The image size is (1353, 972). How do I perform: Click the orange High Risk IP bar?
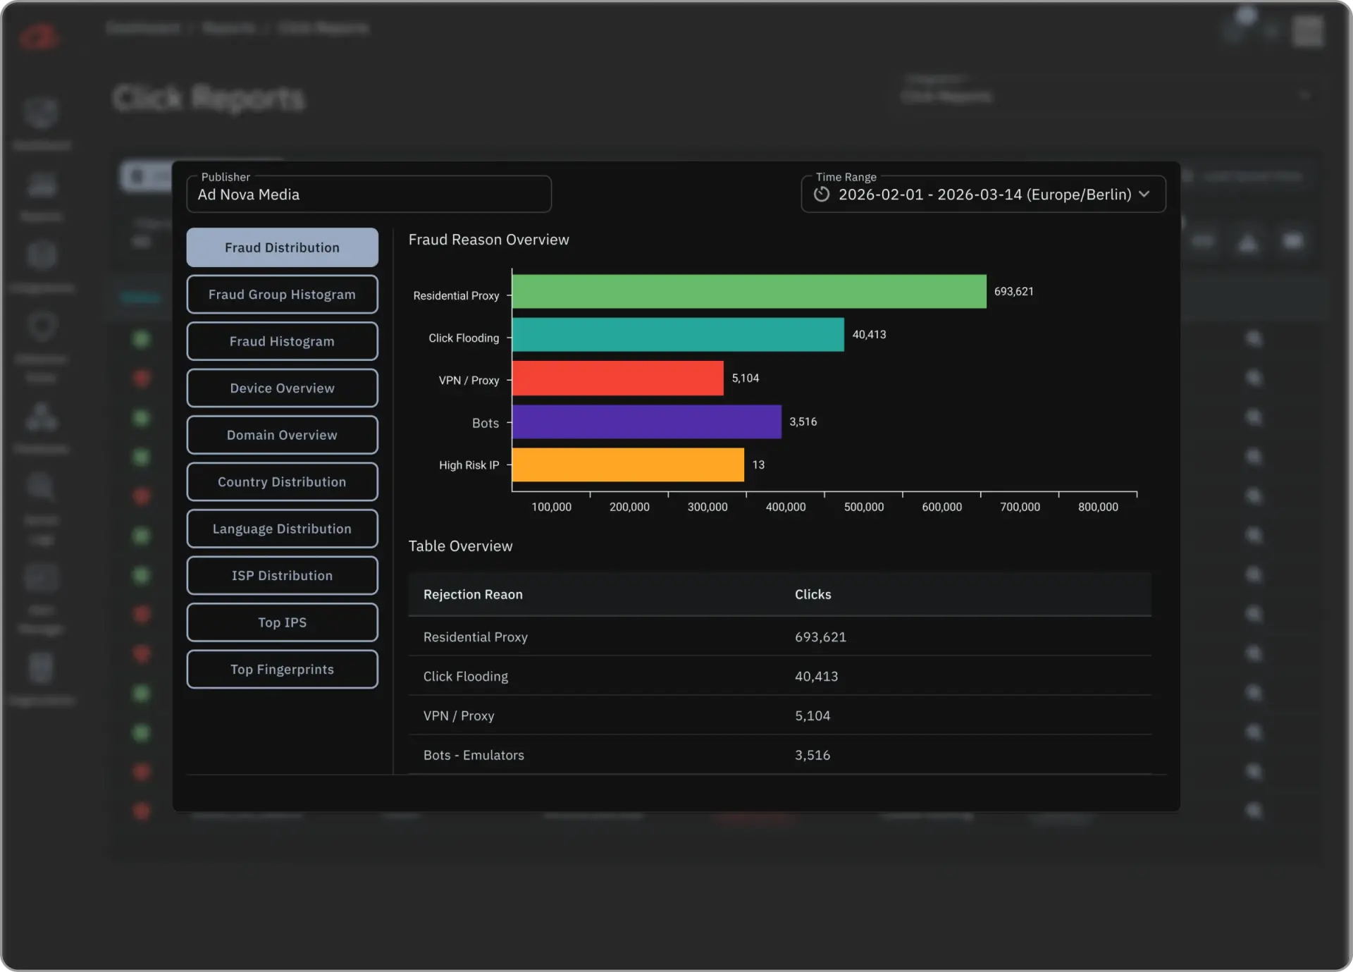coord(627,465)
